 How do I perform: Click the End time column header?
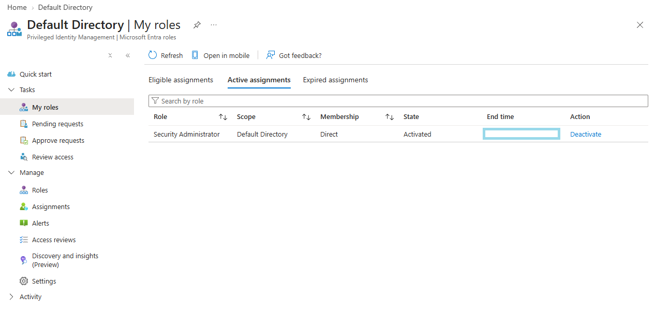(x=500, y=117)
